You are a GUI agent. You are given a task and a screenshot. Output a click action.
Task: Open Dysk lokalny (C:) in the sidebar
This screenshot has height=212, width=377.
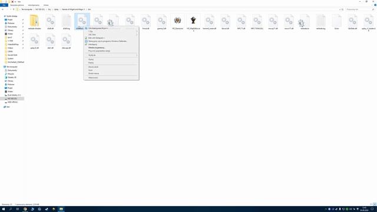click(14, 95)
